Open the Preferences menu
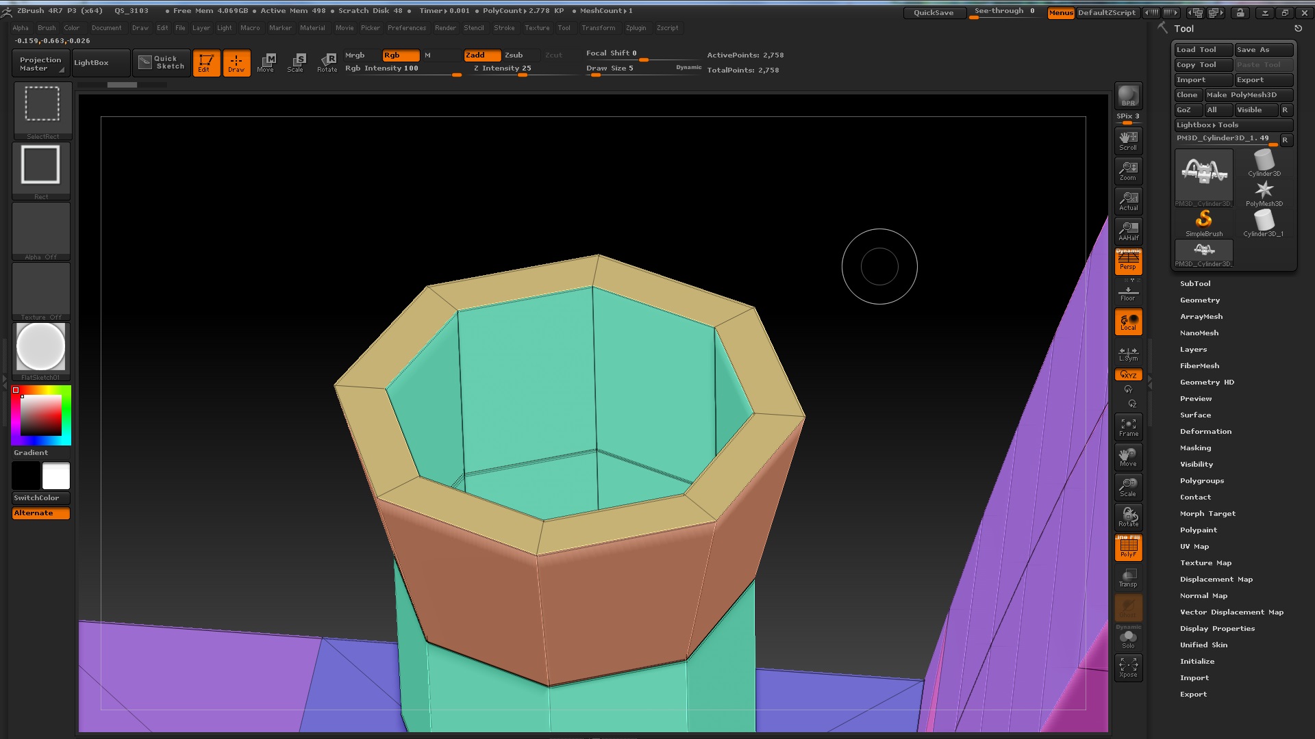Viewport: 1315px width, 739px height. [x=406, y=28]
